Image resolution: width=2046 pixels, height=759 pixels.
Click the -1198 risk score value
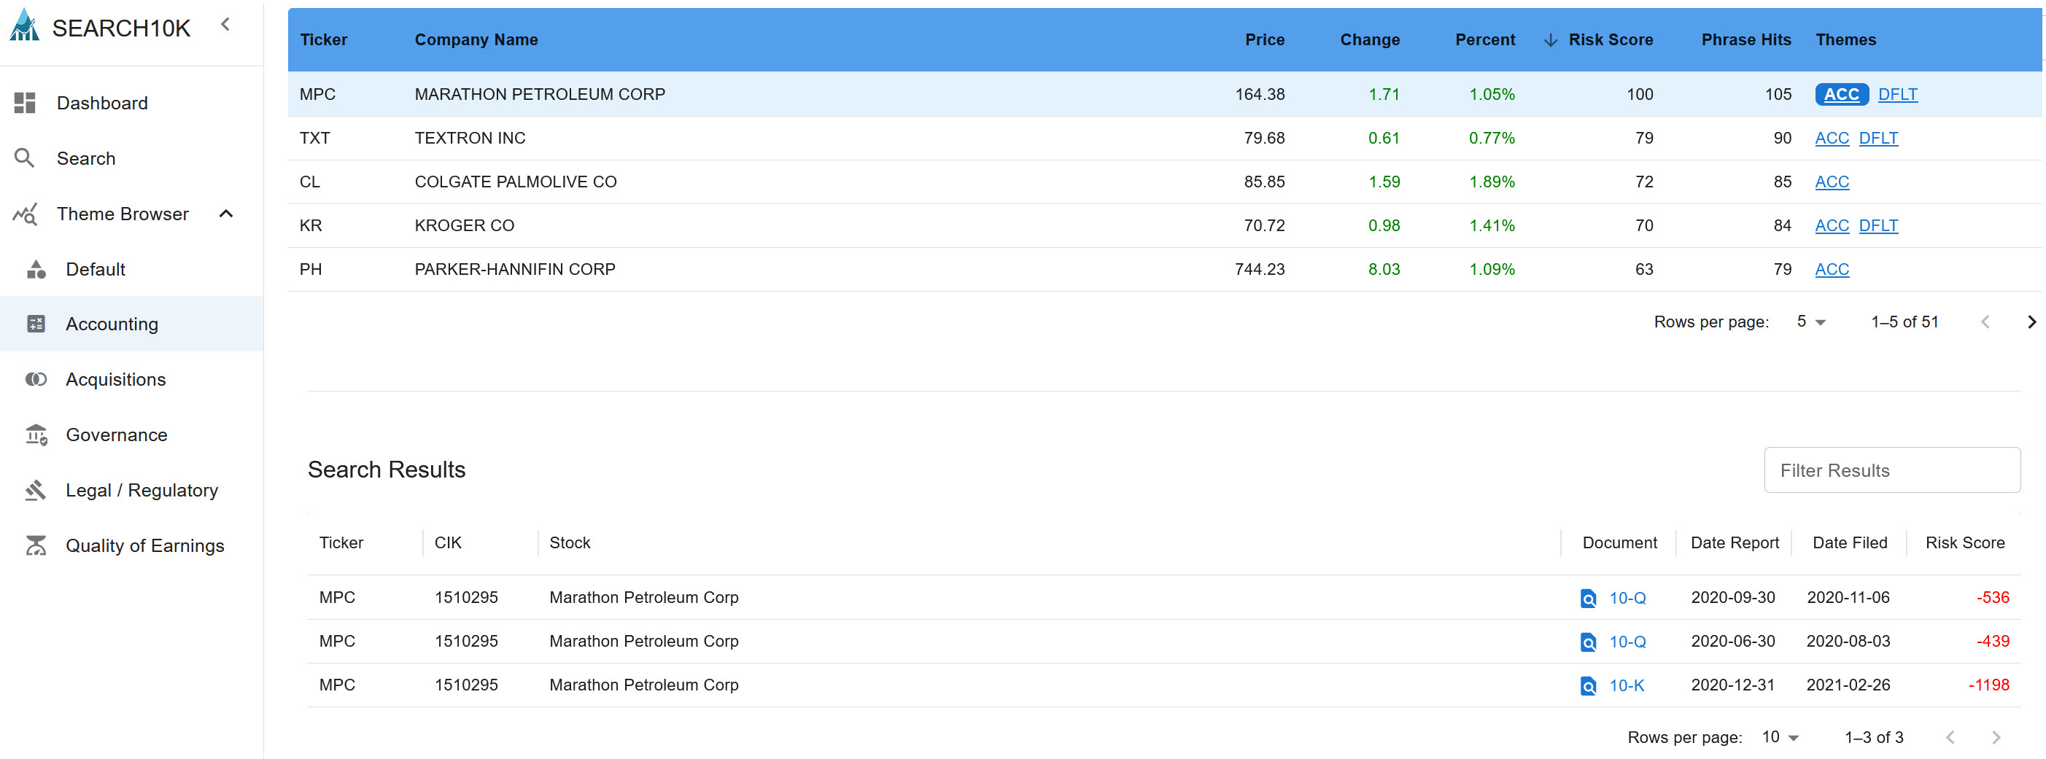coord(1988,685)
